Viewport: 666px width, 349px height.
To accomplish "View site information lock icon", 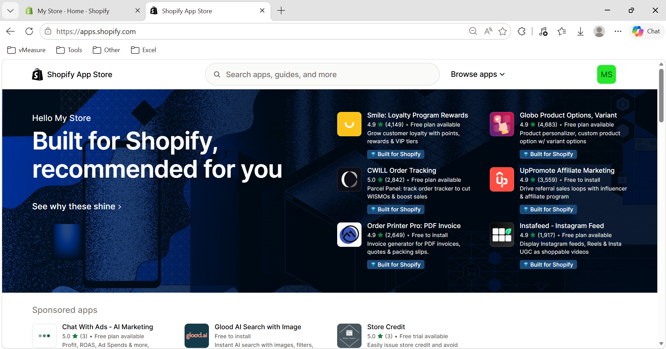I will (48, 31).
